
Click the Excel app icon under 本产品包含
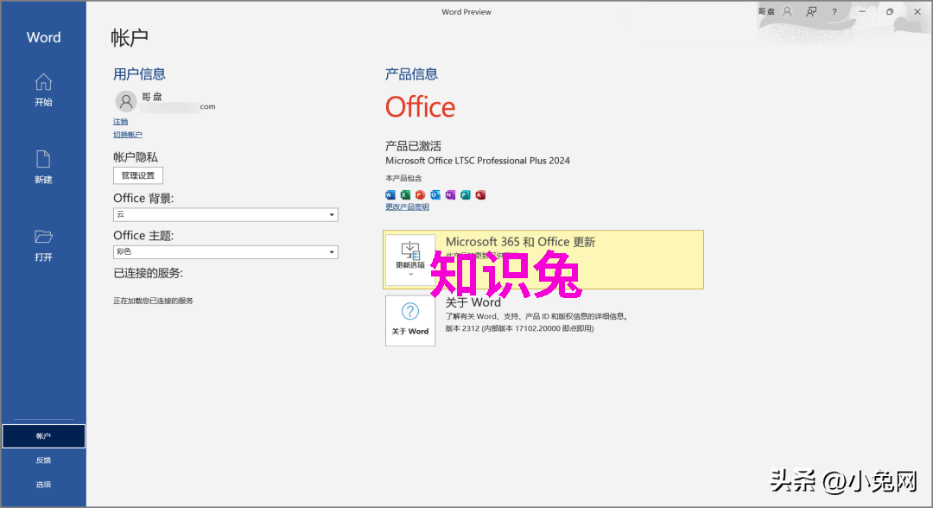pos(405,194)
